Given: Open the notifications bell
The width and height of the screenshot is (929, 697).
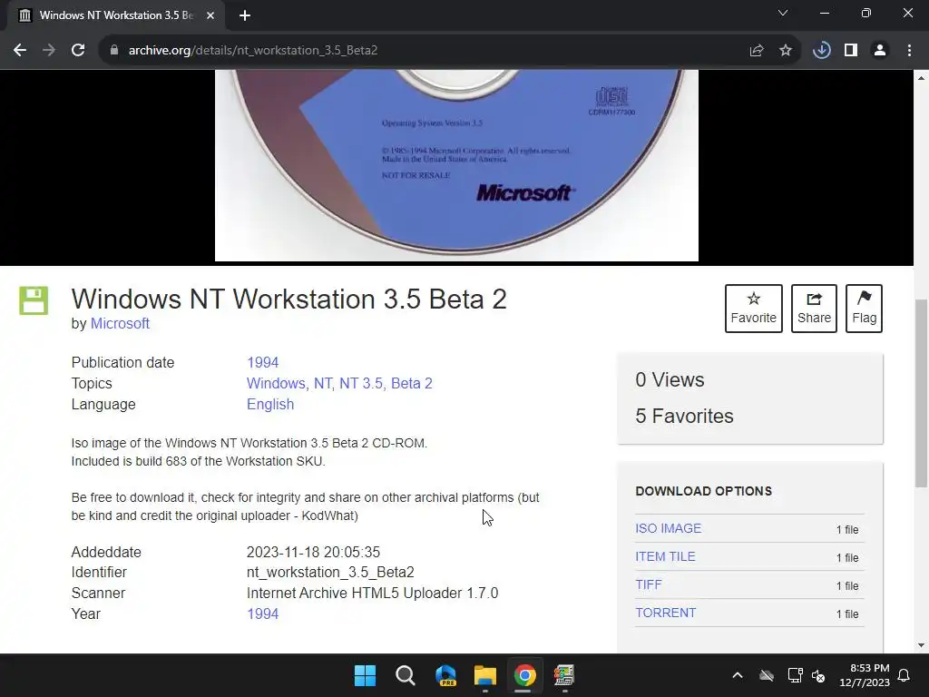Looking at the screenshot, I should (x=905, y=675).
